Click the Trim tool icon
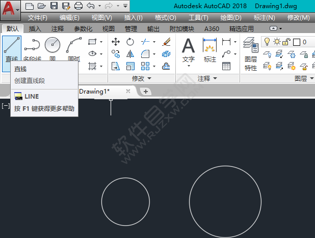This screenshot has width=315, height=238. click(145, 42)
